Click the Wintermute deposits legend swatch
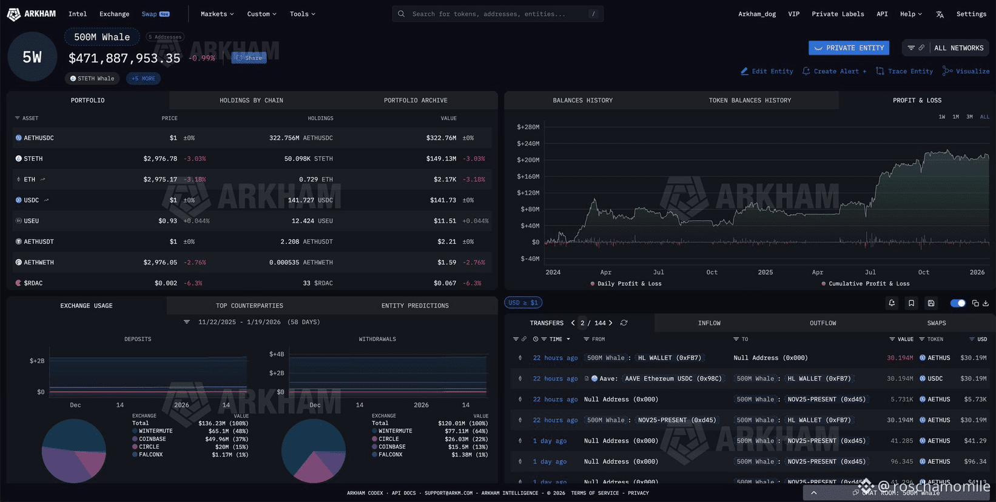The width and height of the screenshot is (996, 502). click(135, 431)
